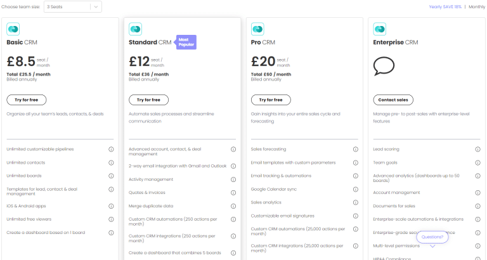487x260 pixels.
Task: Click the Basic CRM logo icon
Action: [x=13, y=29]
